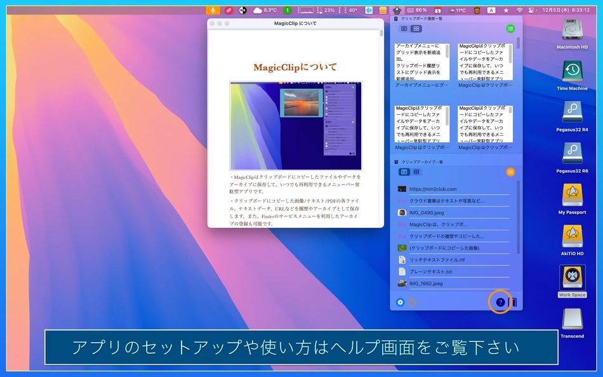Image resolution: width=603 pixels, height=377 pixels.
Task: Select the archive row クリップボードの履歴やコピーした…
Action: (x=453, y=236)
